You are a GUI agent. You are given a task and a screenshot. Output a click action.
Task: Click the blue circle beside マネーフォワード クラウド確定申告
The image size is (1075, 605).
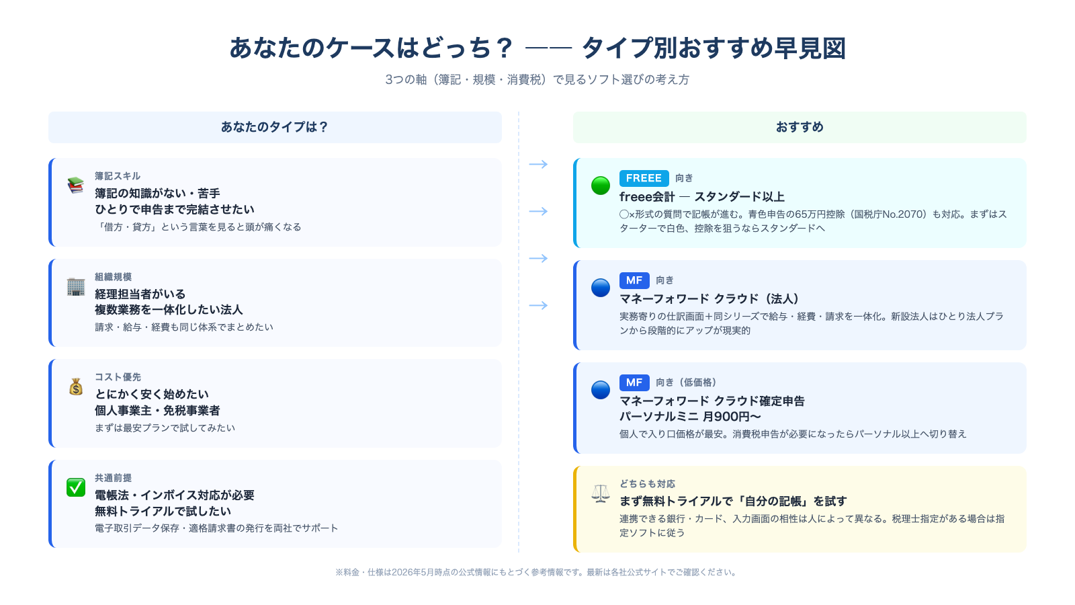[x=601, y=390]
